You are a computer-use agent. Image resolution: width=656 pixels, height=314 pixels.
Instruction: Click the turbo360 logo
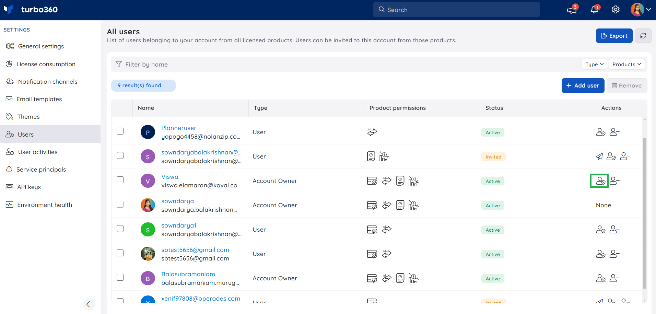click(31, 10)
